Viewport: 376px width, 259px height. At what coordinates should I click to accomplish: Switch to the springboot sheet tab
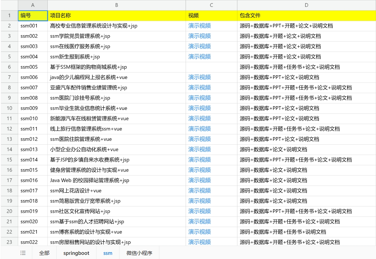pyautogui.click(x=76, y=253)
